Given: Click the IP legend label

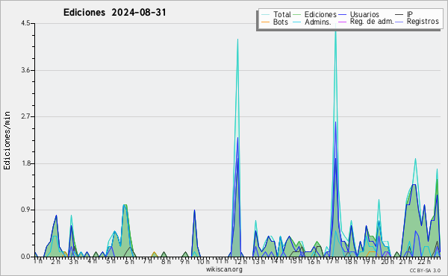Looking at the screenshot, I should 410,14.
